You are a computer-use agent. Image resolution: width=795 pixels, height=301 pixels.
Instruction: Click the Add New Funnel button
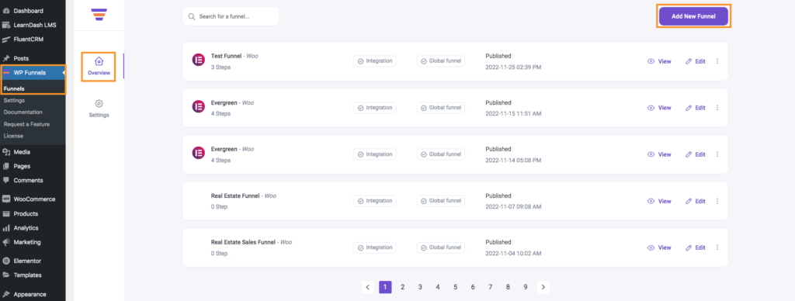(693, 16)
